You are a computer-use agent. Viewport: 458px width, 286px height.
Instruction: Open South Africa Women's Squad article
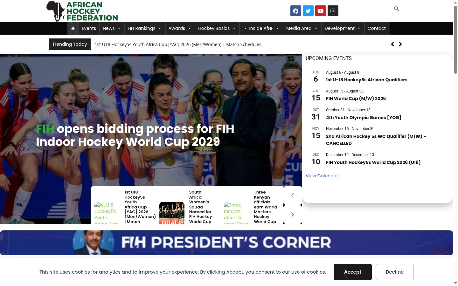click(x=200, y=207)
